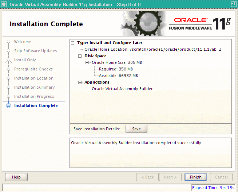Open Help for the installer
Image resolution: width=238 pixels, height=192 pixels.
(16, 177)
